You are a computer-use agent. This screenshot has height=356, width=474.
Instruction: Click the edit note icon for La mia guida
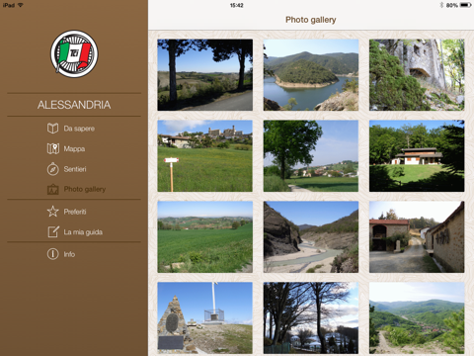[x=53, y=231]
